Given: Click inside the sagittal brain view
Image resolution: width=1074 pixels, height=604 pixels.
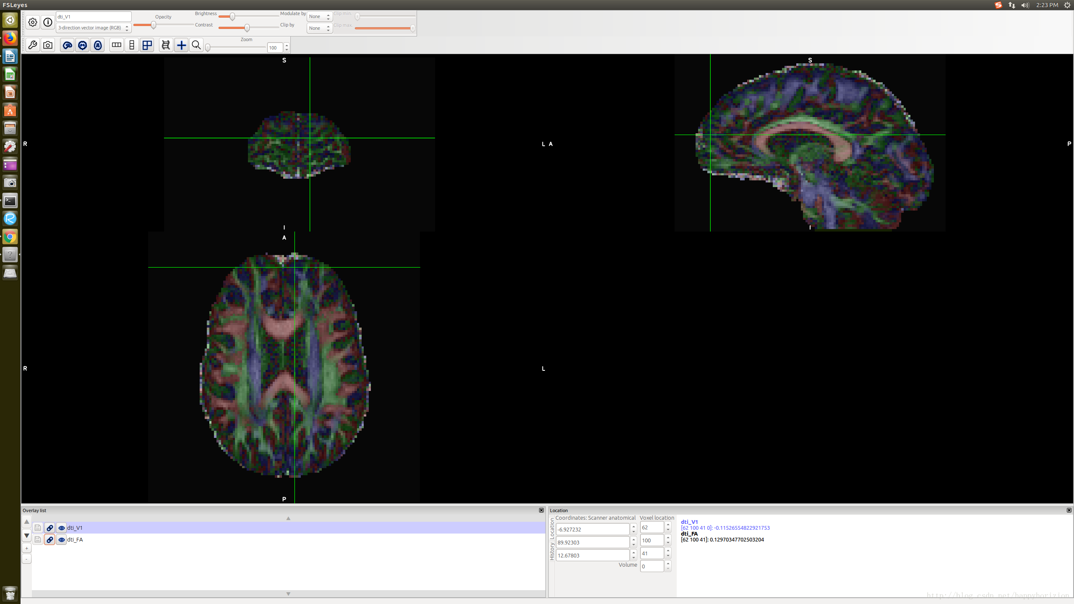Looking at the screenshot, I should point(810,143).
